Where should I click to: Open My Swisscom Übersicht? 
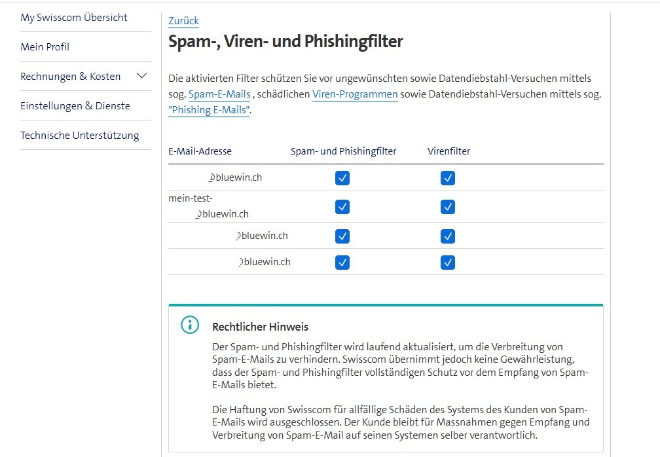[73, 18]
